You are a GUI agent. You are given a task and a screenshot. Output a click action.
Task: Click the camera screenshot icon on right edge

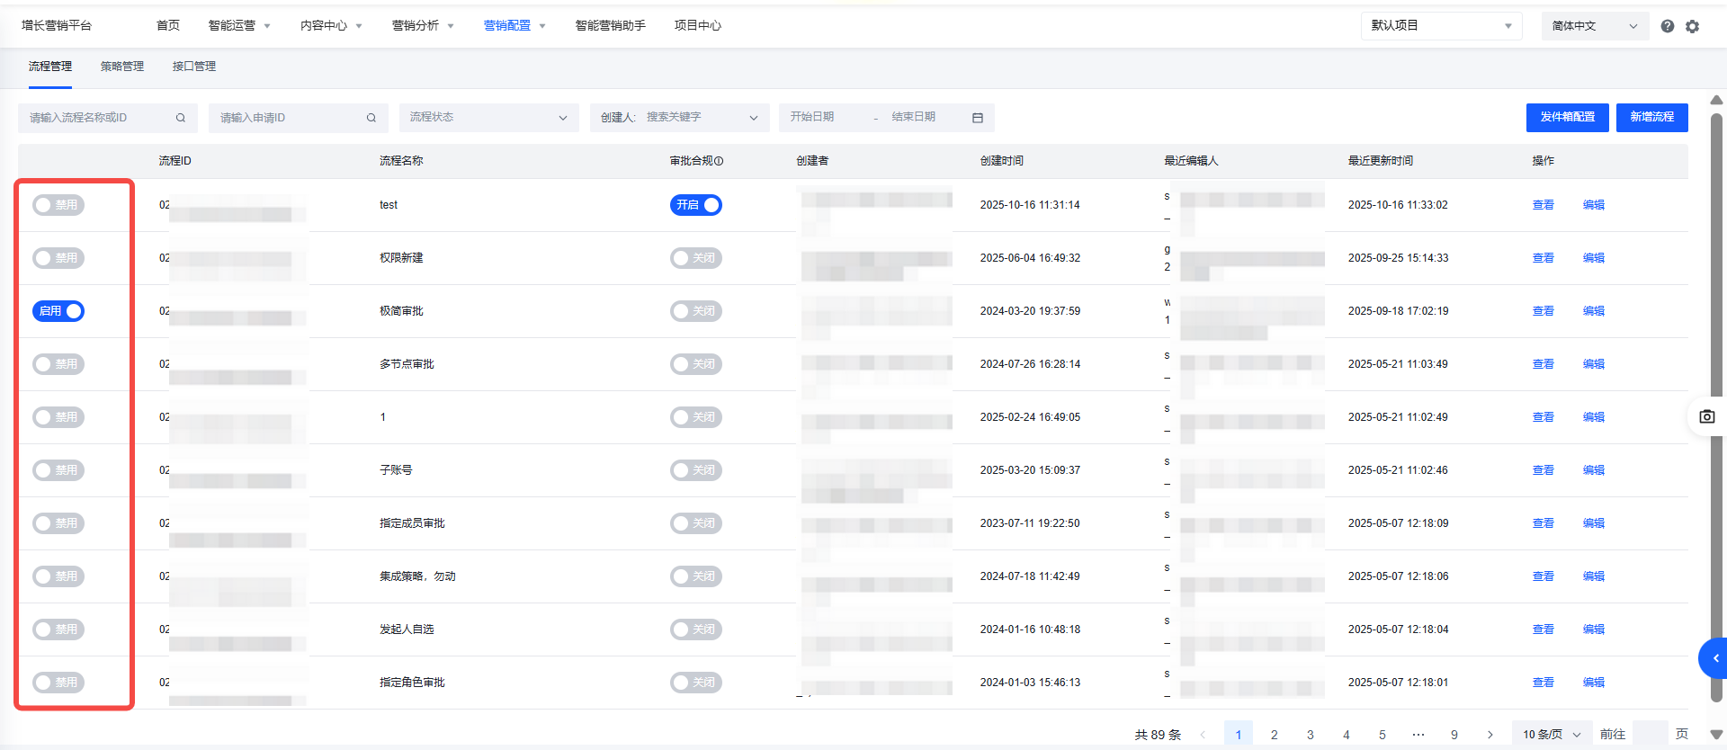click(1706, 416)
